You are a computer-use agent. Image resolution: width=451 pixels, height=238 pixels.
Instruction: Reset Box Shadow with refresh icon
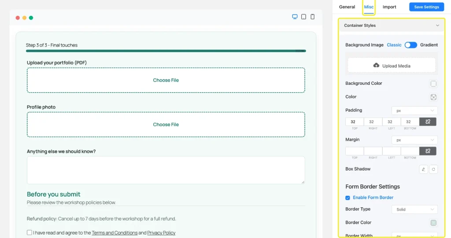[x=433, y=169]
